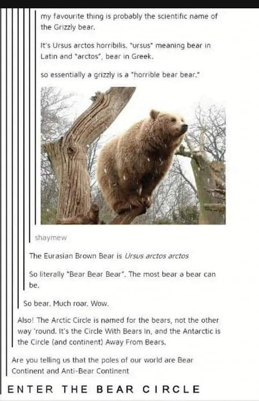This screenshot has height=401, width=259.
Task: Click the 'It's Ursus arctos horribilis' paragraph
Action: pyautogui.click(x=126, y=51)
